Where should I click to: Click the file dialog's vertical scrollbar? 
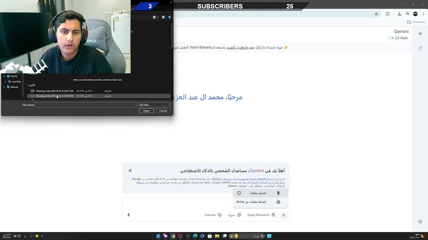[172, 36]
